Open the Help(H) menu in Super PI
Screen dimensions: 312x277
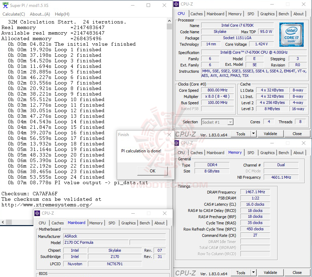pos(62,14)
